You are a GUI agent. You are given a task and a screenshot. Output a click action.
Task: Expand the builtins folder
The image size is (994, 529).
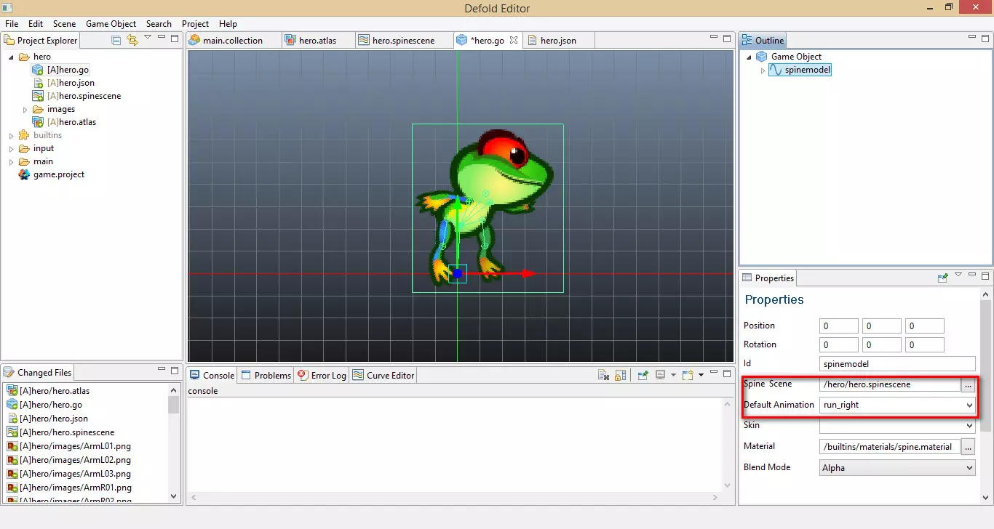click(x=12, y=135)
